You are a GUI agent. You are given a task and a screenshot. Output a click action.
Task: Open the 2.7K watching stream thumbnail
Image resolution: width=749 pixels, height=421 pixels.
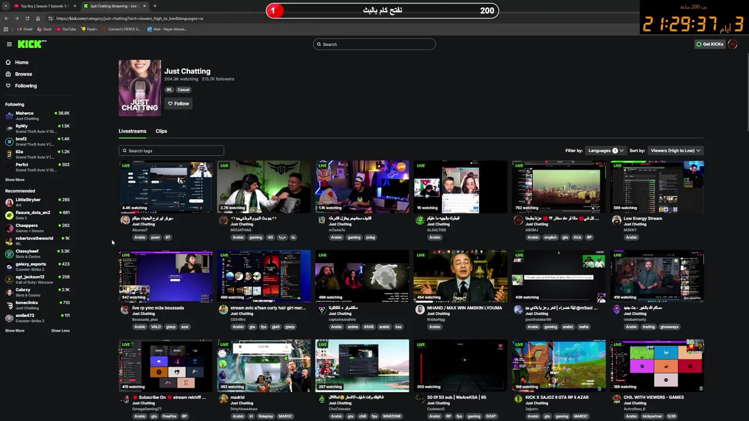pyautogui.click(x=264, y=187)
